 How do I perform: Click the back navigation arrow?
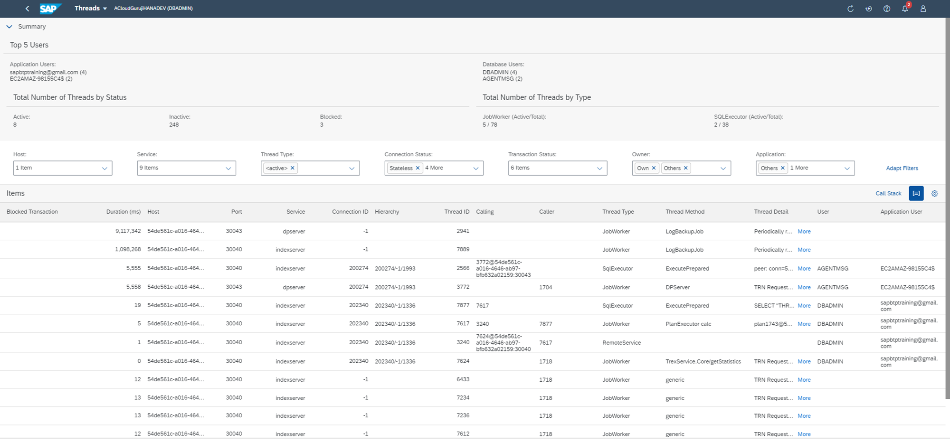click(x=28, y=9)
